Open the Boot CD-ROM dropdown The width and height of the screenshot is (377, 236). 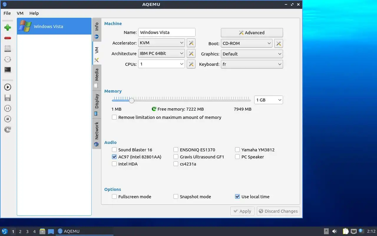[x=247, y=43]
